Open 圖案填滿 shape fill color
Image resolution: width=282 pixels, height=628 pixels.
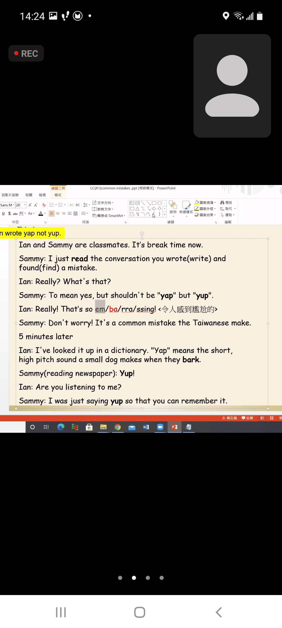pos(205,203)
